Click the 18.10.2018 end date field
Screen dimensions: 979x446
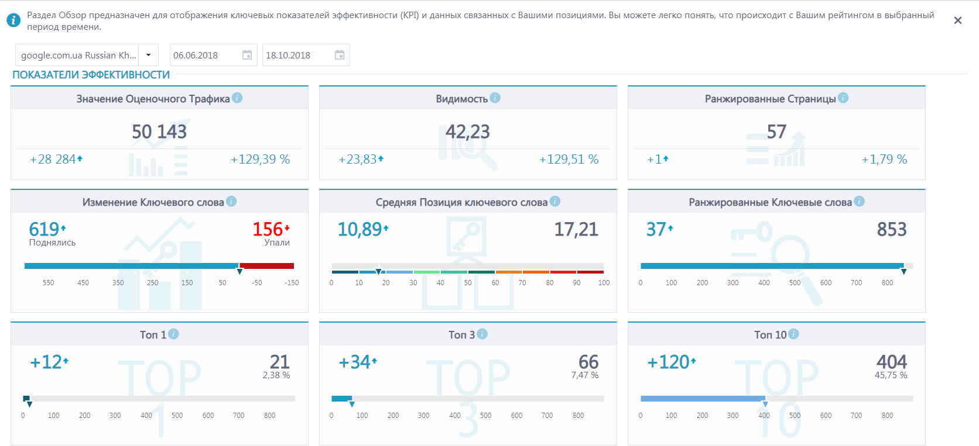[306, 55]
